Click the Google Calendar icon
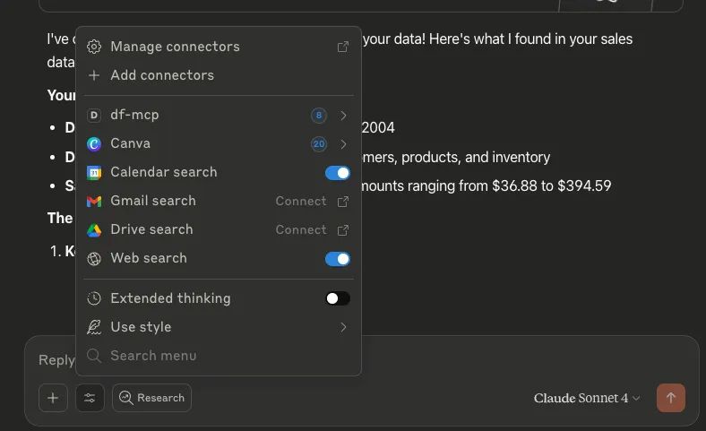This screenshot has width=706, height=431. click(x=94, y=173)
